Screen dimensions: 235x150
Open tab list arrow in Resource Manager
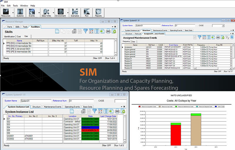pos(113,27)
